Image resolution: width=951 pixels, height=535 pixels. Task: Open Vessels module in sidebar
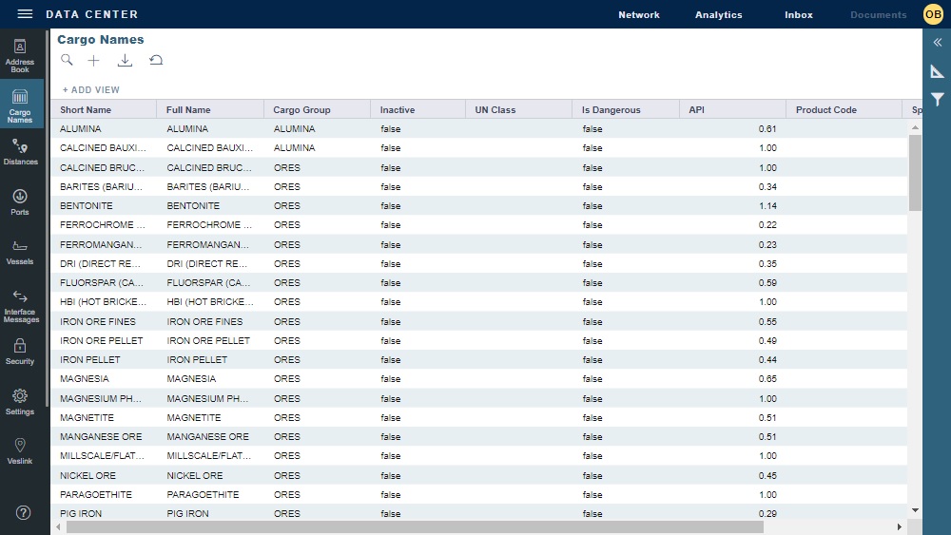(20, 252)
